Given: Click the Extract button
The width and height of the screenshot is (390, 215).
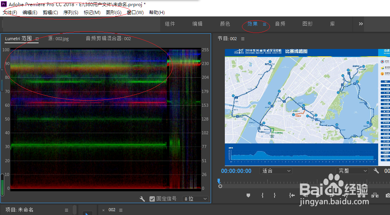Looking at the screenshot, I should tap(375, 195).
